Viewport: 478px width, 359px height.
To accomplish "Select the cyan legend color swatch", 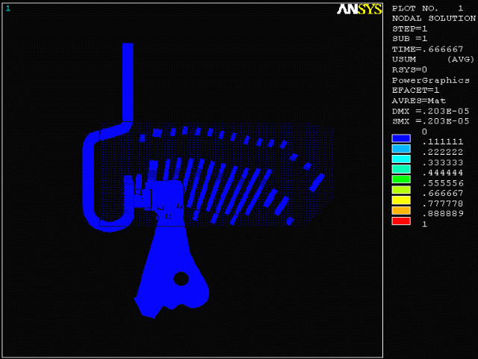I will click(x=402, y=159).
